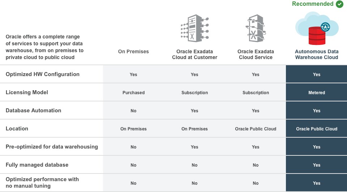347x192 pixels.
Task: Select the Autonomous Data Warehouse Cloud header
Action: (x=317, y=54)
